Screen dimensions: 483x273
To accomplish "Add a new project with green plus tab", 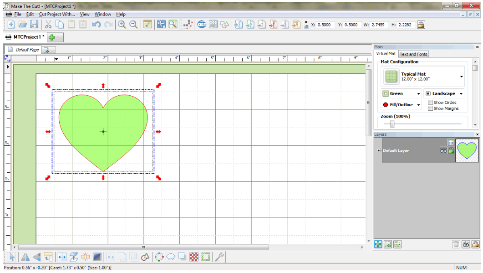I will point(52,37).
